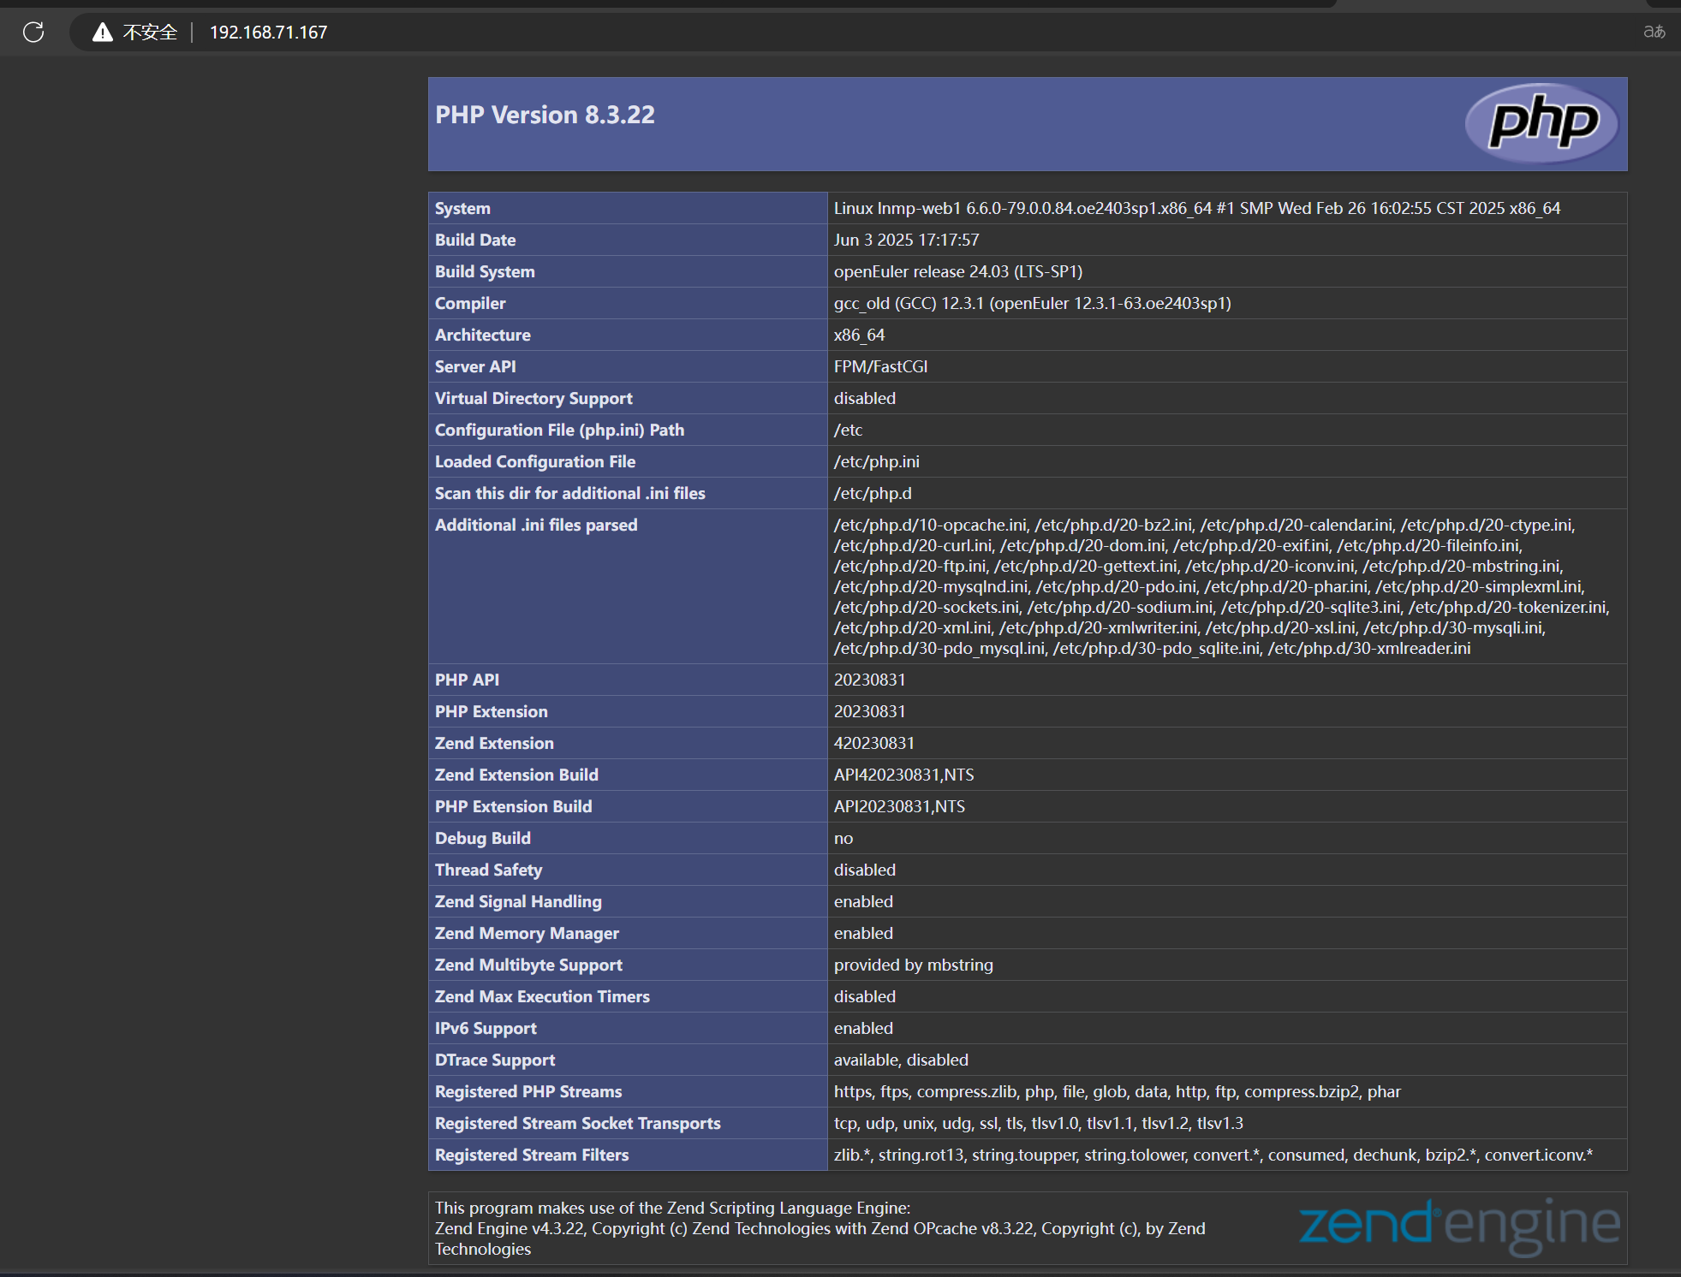The width and height of the screenshot is (1681, 1277).
Task: Click the Virtual Directory Support label
Action: click(534, 398)
